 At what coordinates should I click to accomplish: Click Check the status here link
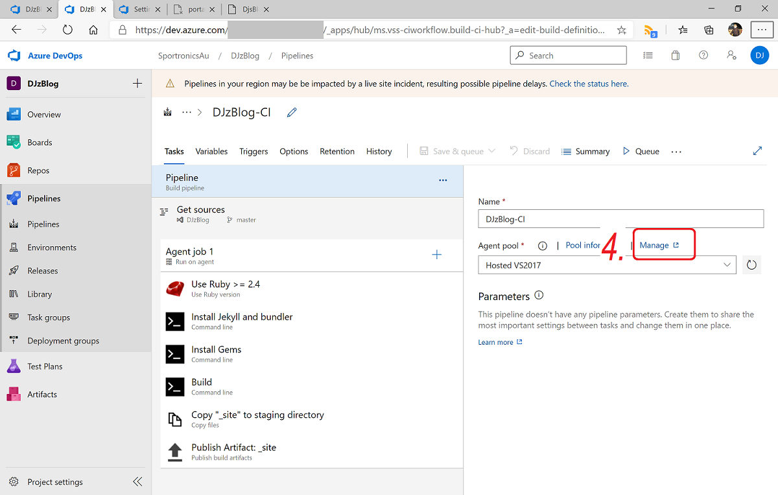coord(589,84)
